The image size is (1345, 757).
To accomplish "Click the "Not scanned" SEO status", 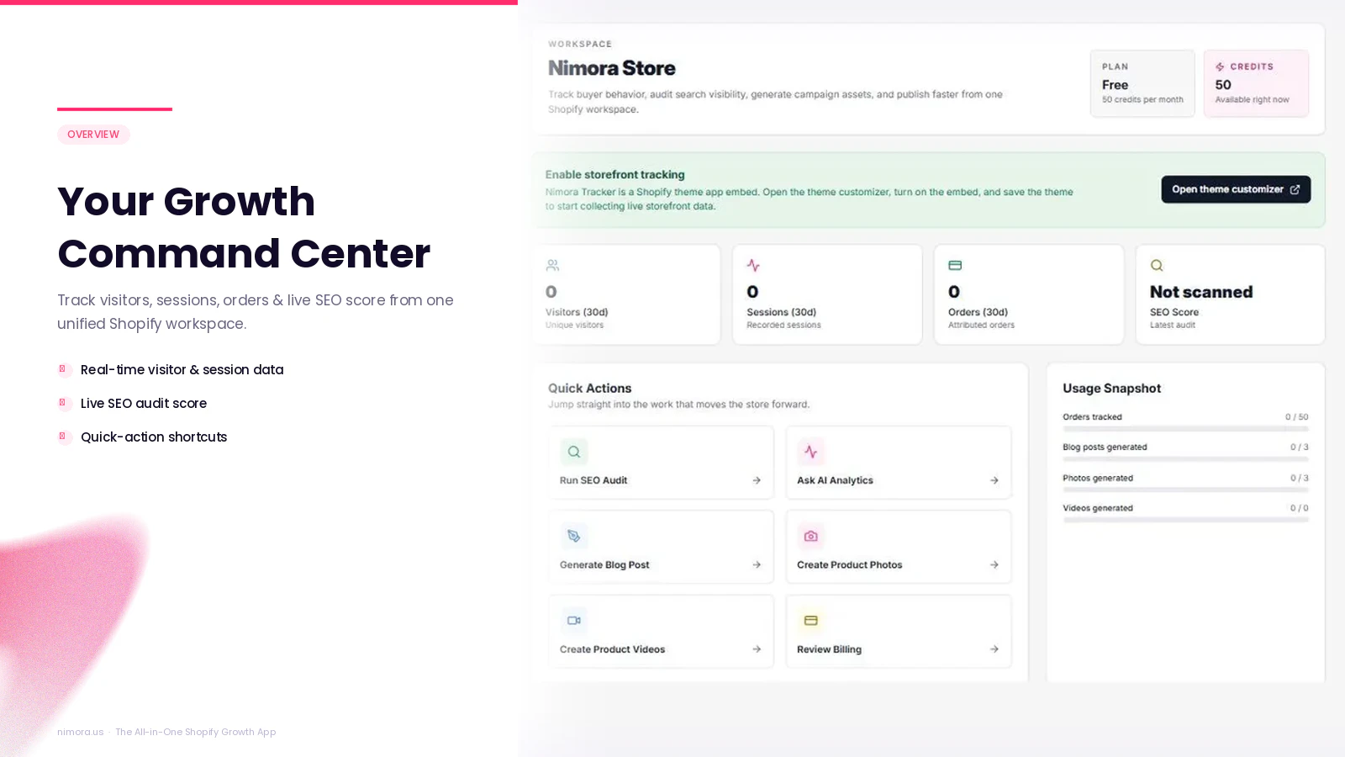I will (1201, 292).
